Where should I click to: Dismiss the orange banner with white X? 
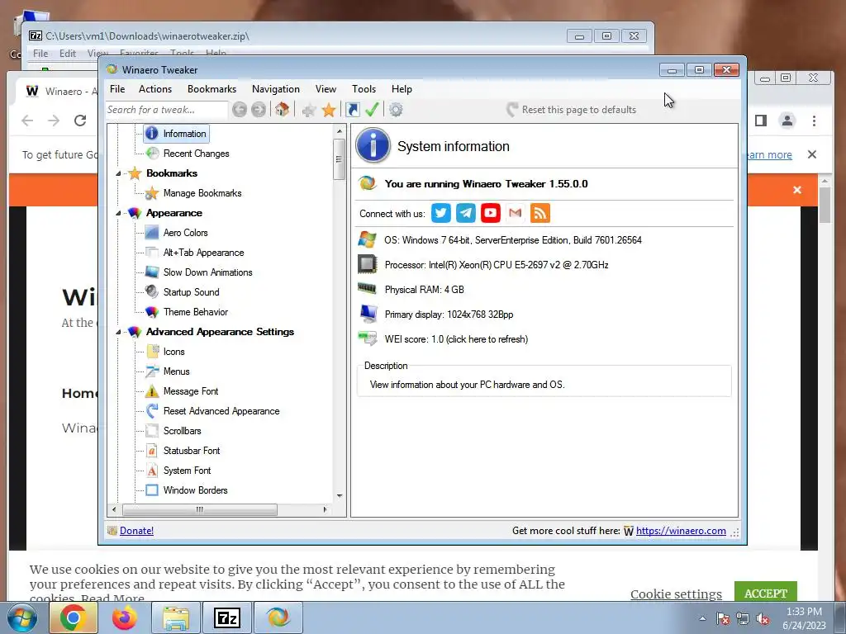[797, 190]
